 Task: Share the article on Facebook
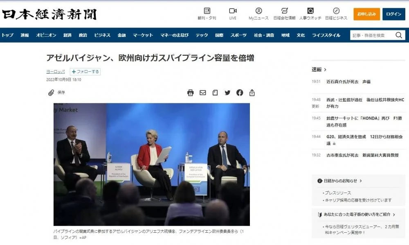pyautogui.click(x=240, y=93)
